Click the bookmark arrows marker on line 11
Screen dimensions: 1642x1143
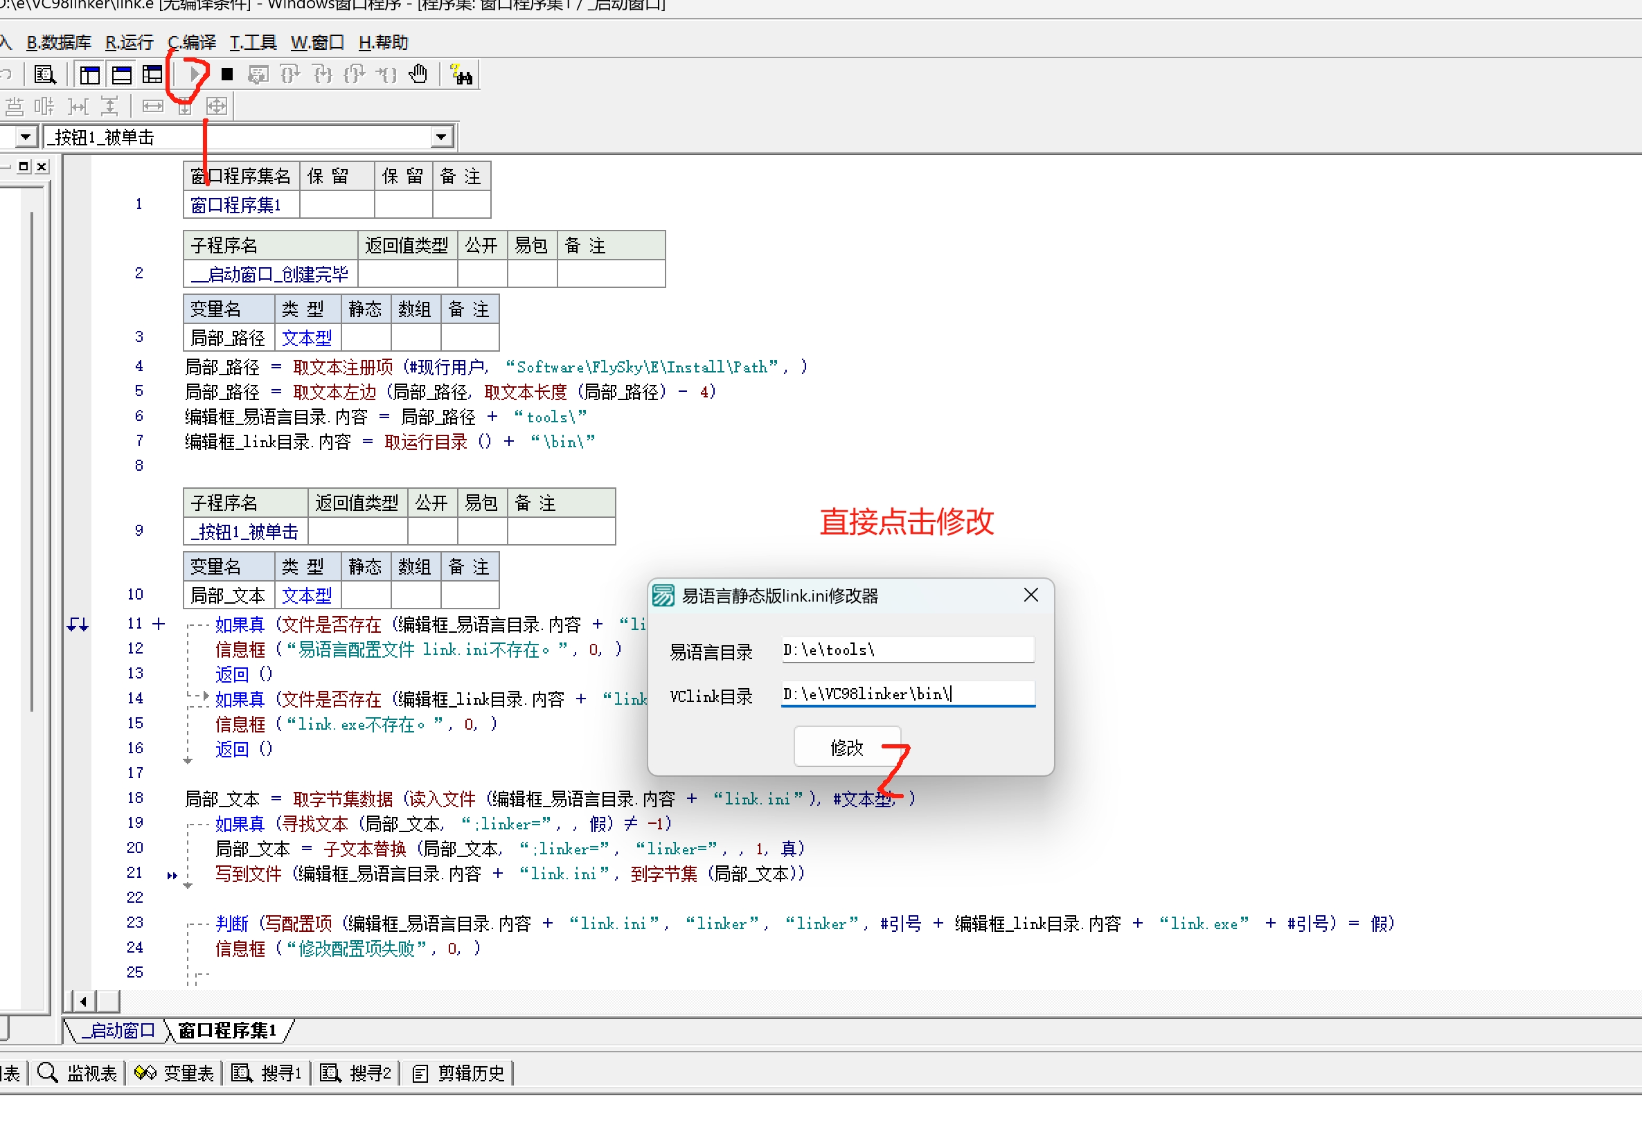tap(78, 625)
